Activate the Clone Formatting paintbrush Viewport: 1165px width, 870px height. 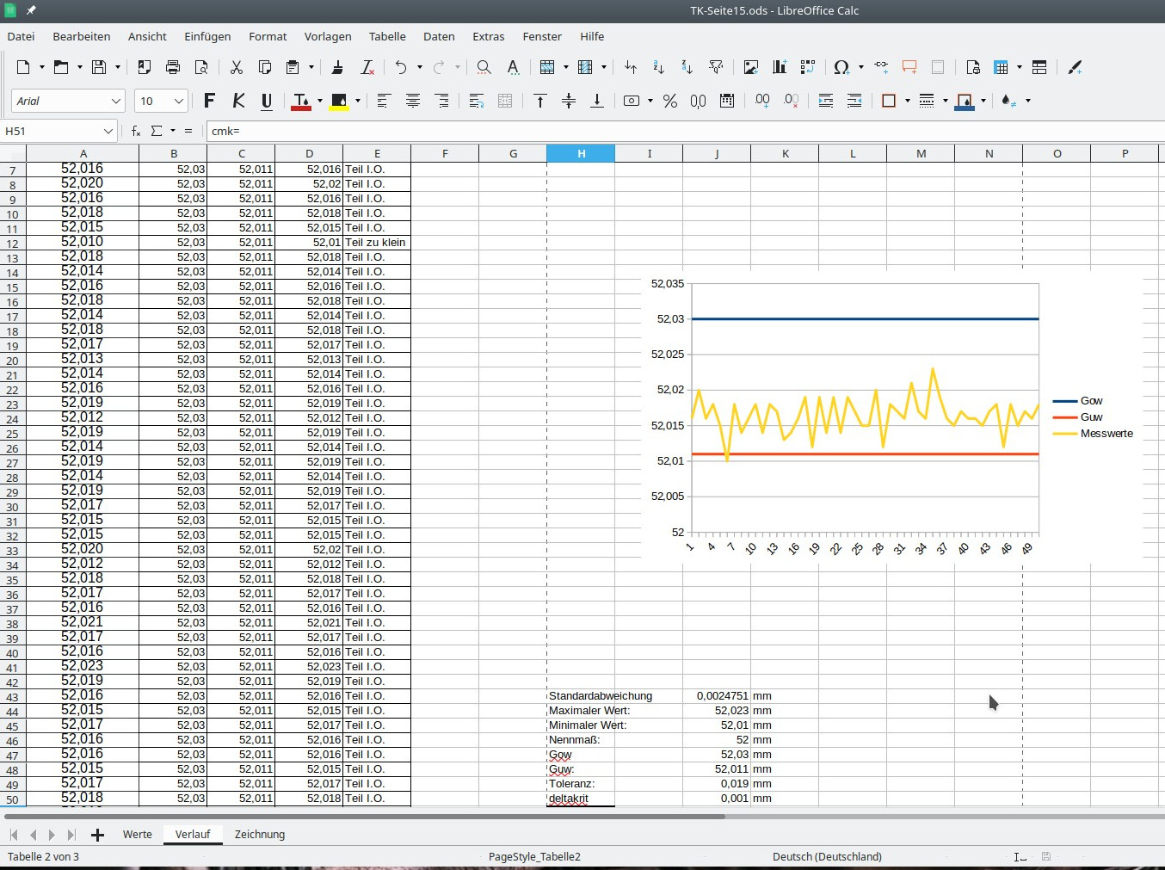(338, 67)
